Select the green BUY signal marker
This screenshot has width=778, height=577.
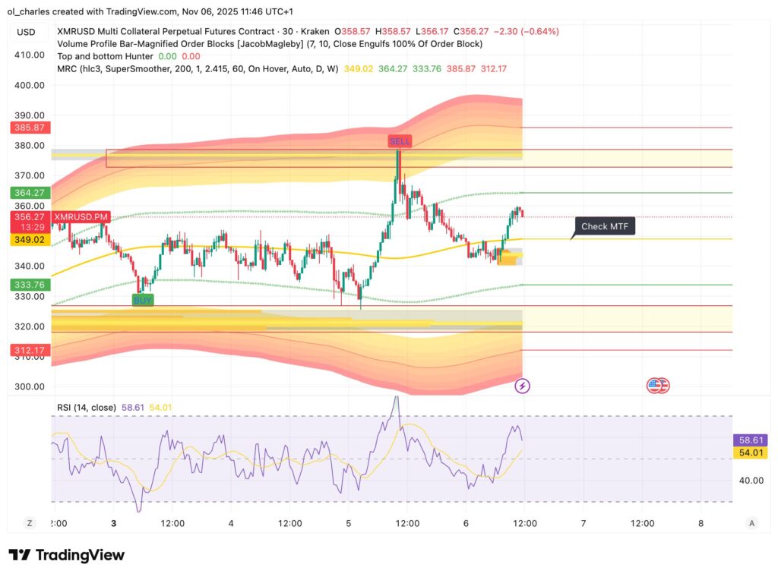click(141, 300)
